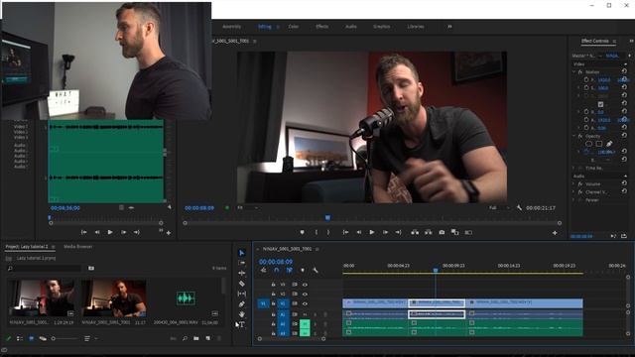
Task: Step forward one frame in Program Monitor
Action: point(385,232)
